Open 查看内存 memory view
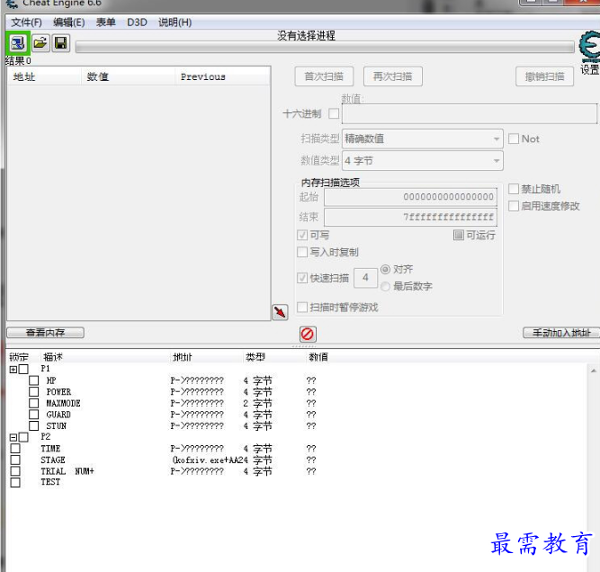600x572 pixels. [45, 333]
